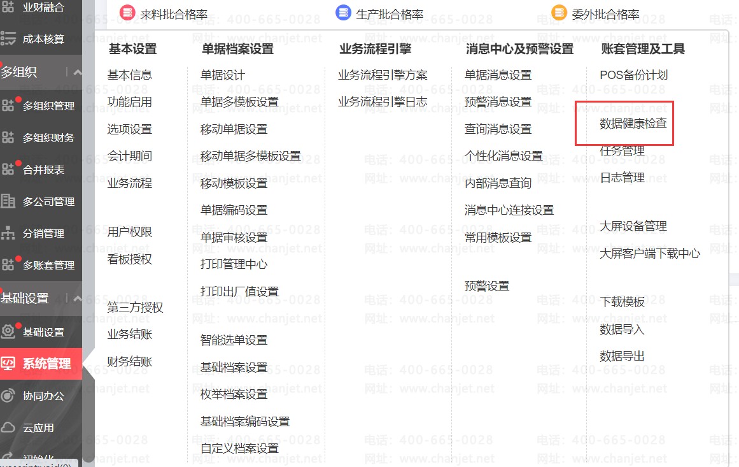
Task: Click the 多账套管理 grid icon
Action: [x=8, y=264]
